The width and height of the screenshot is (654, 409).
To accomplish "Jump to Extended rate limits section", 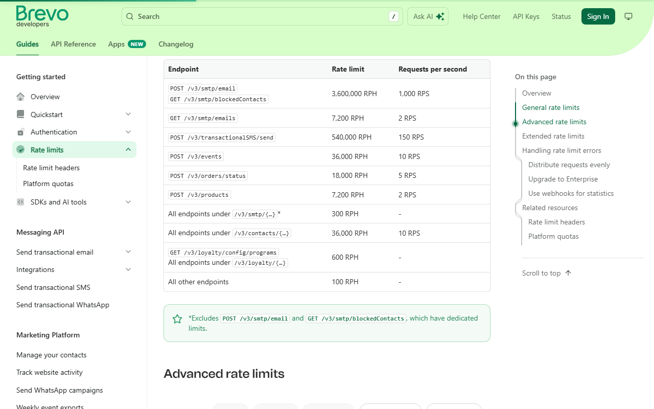I will point(553,136).
